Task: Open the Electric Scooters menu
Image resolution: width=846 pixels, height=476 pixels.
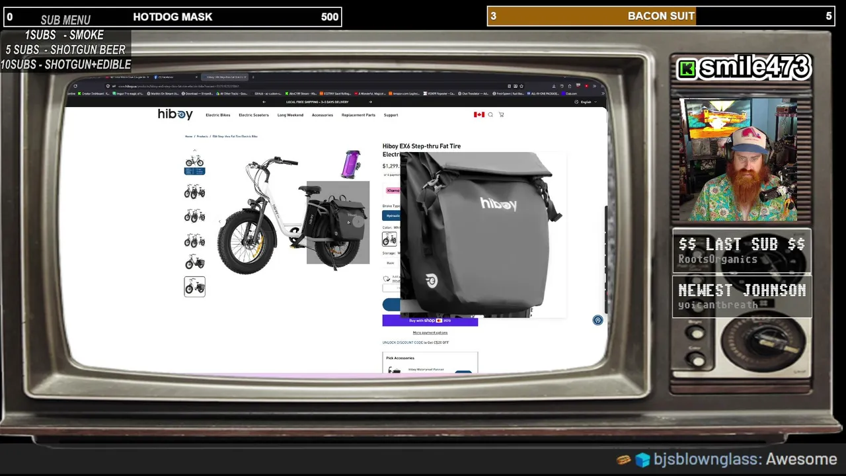Action: pyautogui.click(x=254, y=115)
